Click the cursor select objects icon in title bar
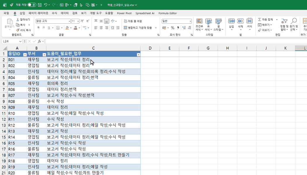 coord(81,5)
